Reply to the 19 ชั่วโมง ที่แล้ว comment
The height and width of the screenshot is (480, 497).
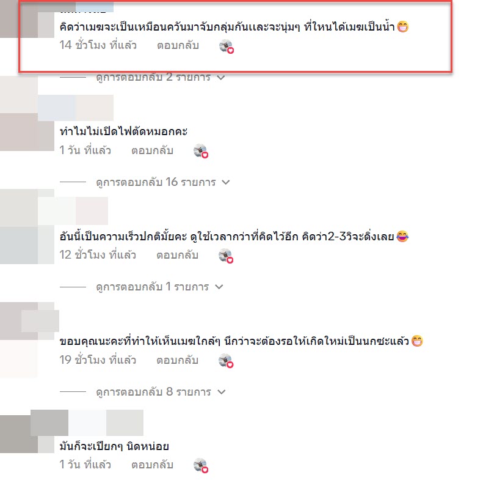178,360
